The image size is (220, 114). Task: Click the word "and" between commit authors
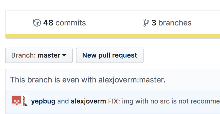(x=63, y=101)
